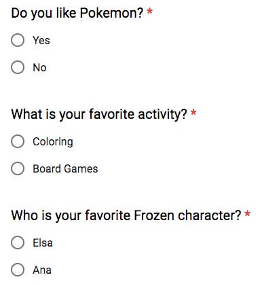Click the word 'Frozen' in the third question
262x286 pixels.
point(153,215)
